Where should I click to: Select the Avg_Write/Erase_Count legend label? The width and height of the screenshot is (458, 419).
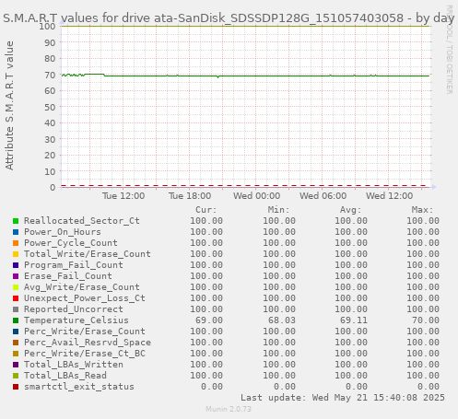coord(82,287)
